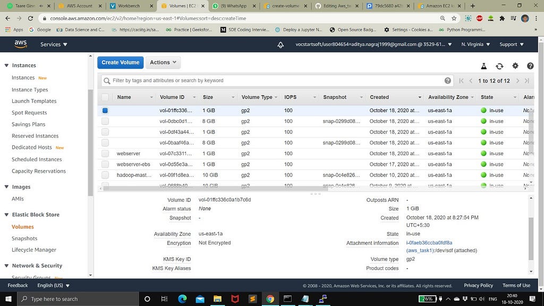Bookmark this page with star icon

click(454, 18)
